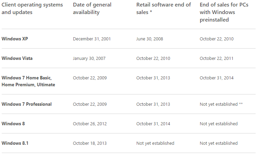Click the October 26, 2012 date cell
257x154 pixels.
tap(90, 124)
